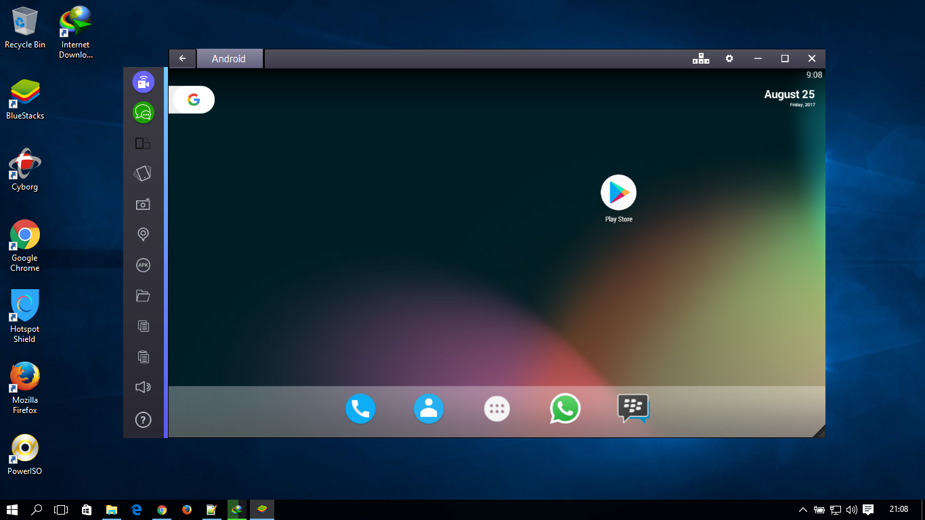Open help via the question mark icon
This screenshot has height=520, width=925.
click(143, 420)
